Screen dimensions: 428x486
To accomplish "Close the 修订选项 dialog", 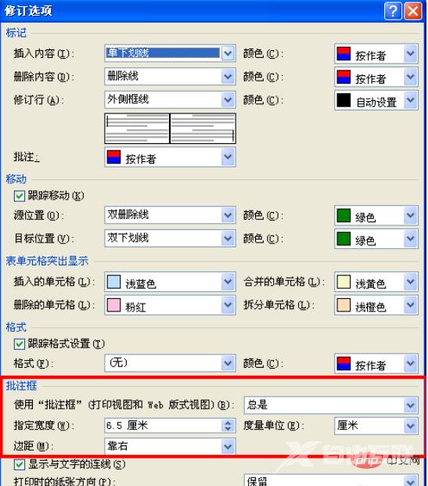I will pyautogui.click(x=413, y=12).
